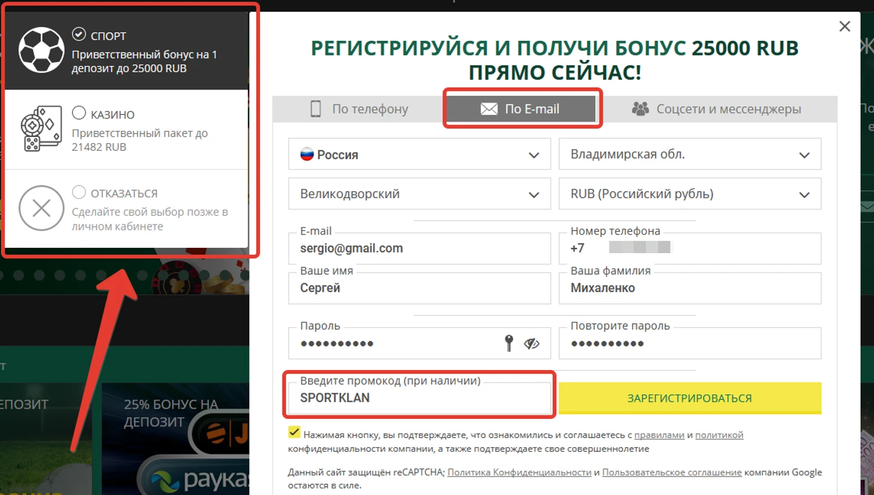Click the casino cards and chips icon

(x=41, y=129)
